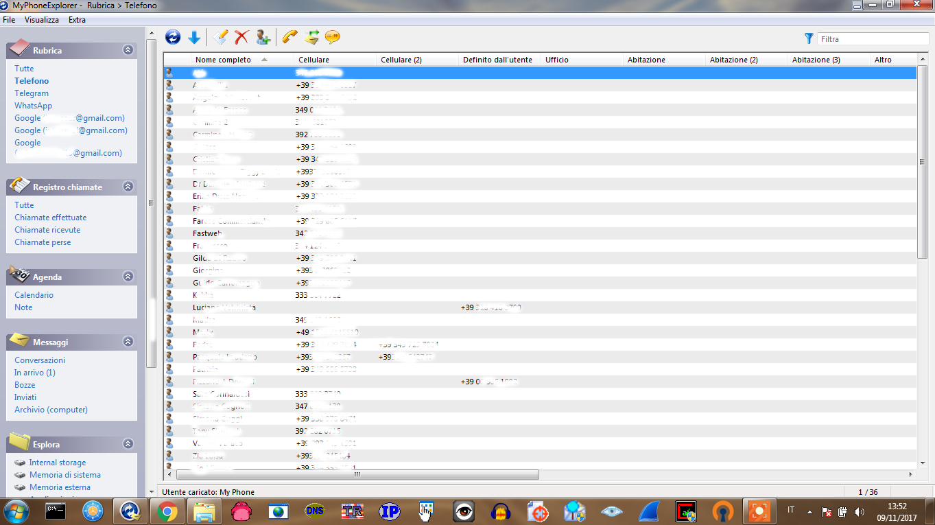Viewport: 935px width, 525px height.
Task: Open Archivio (computer) messages
Action: pos(51,410)
